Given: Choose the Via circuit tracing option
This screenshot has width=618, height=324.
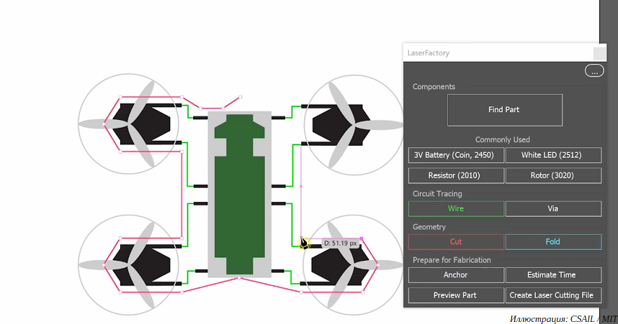Looking at the screenshot, I should [553, 209].
